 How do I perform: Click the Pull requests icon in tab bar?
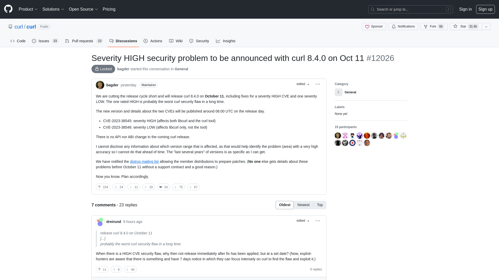pyautogui.click(x=67, y=41)
